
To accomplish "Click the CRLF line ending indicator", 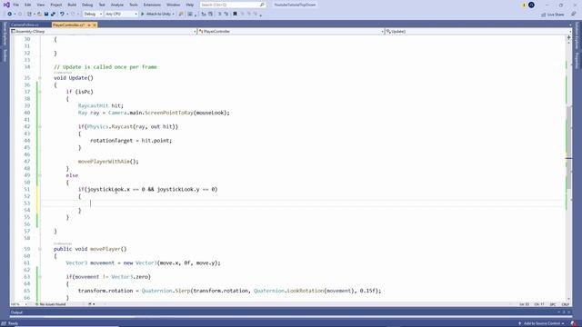I will coord(566,304).
